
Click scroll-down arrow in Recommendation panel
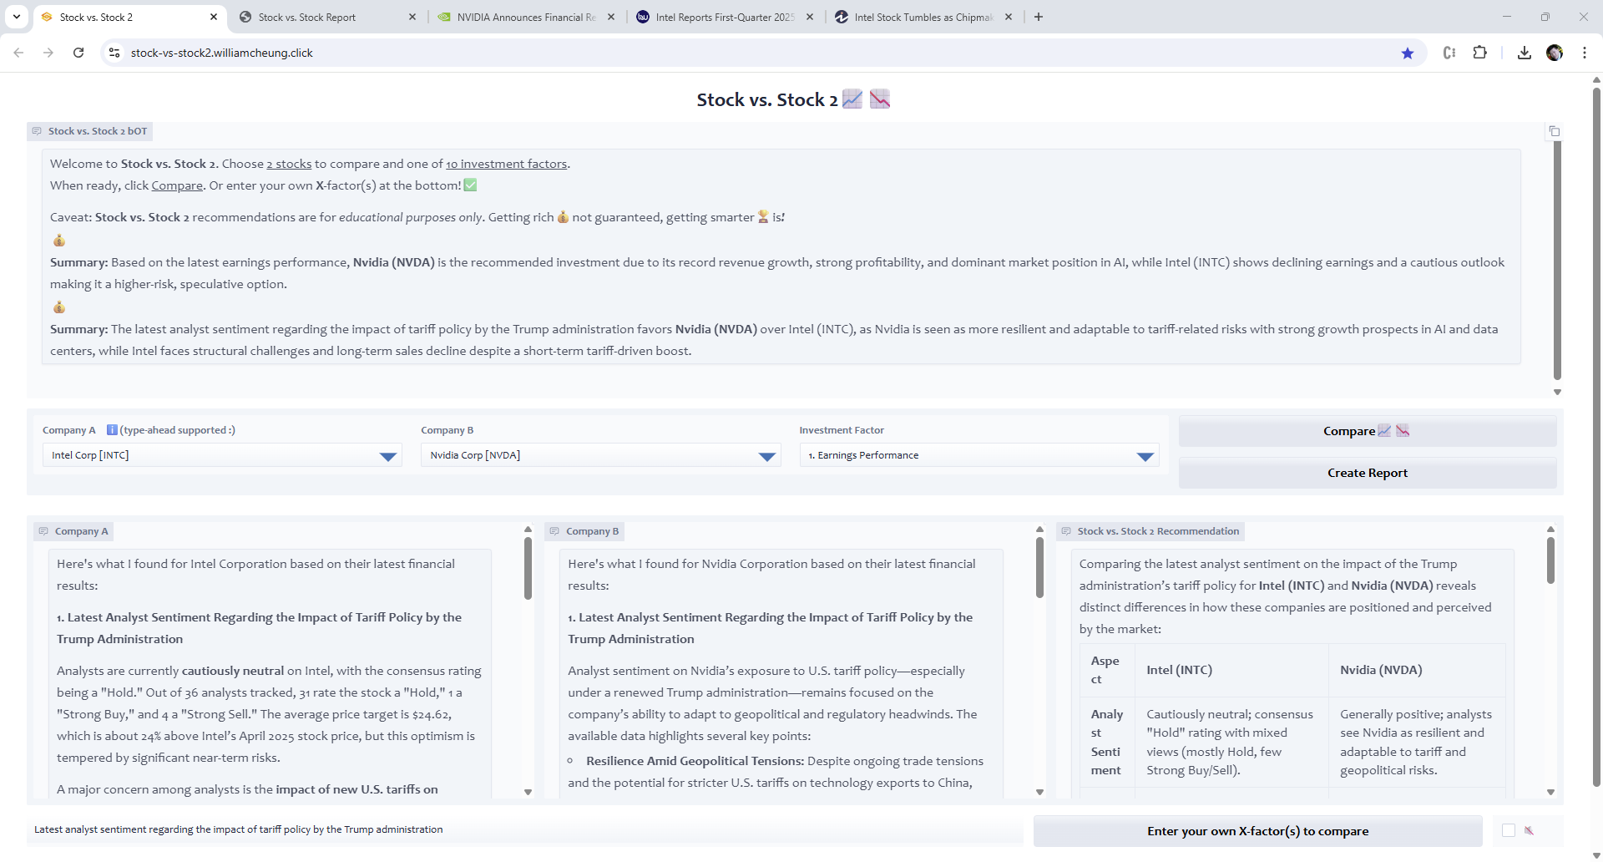point(1550,792)
